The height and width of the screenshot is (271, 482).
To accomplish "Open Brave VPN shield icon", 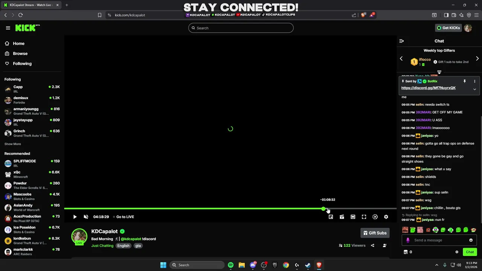I will [469, 15].
